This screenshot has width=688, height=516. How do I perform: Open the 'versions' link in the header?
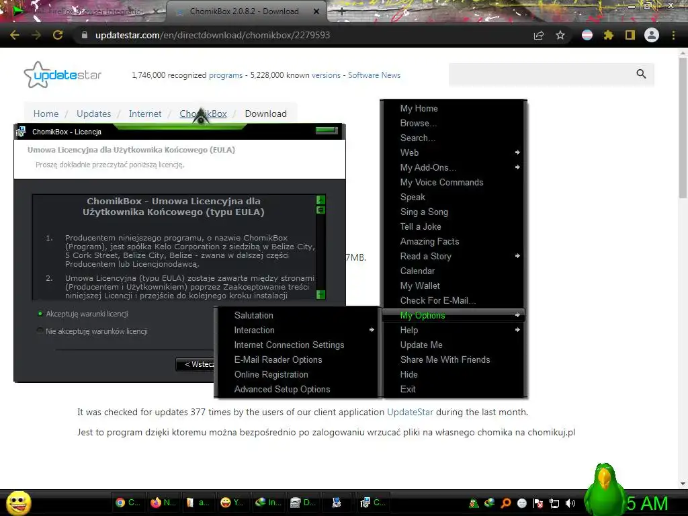(x=326, y=75)
